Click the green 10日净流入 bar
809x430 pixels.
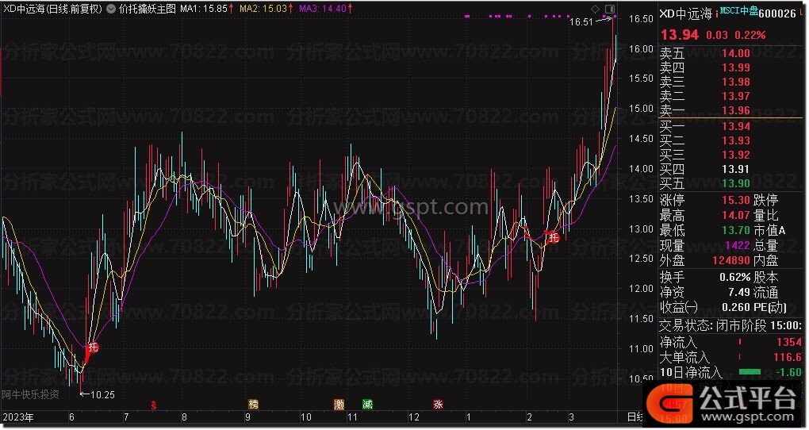(x=750, y=371)
